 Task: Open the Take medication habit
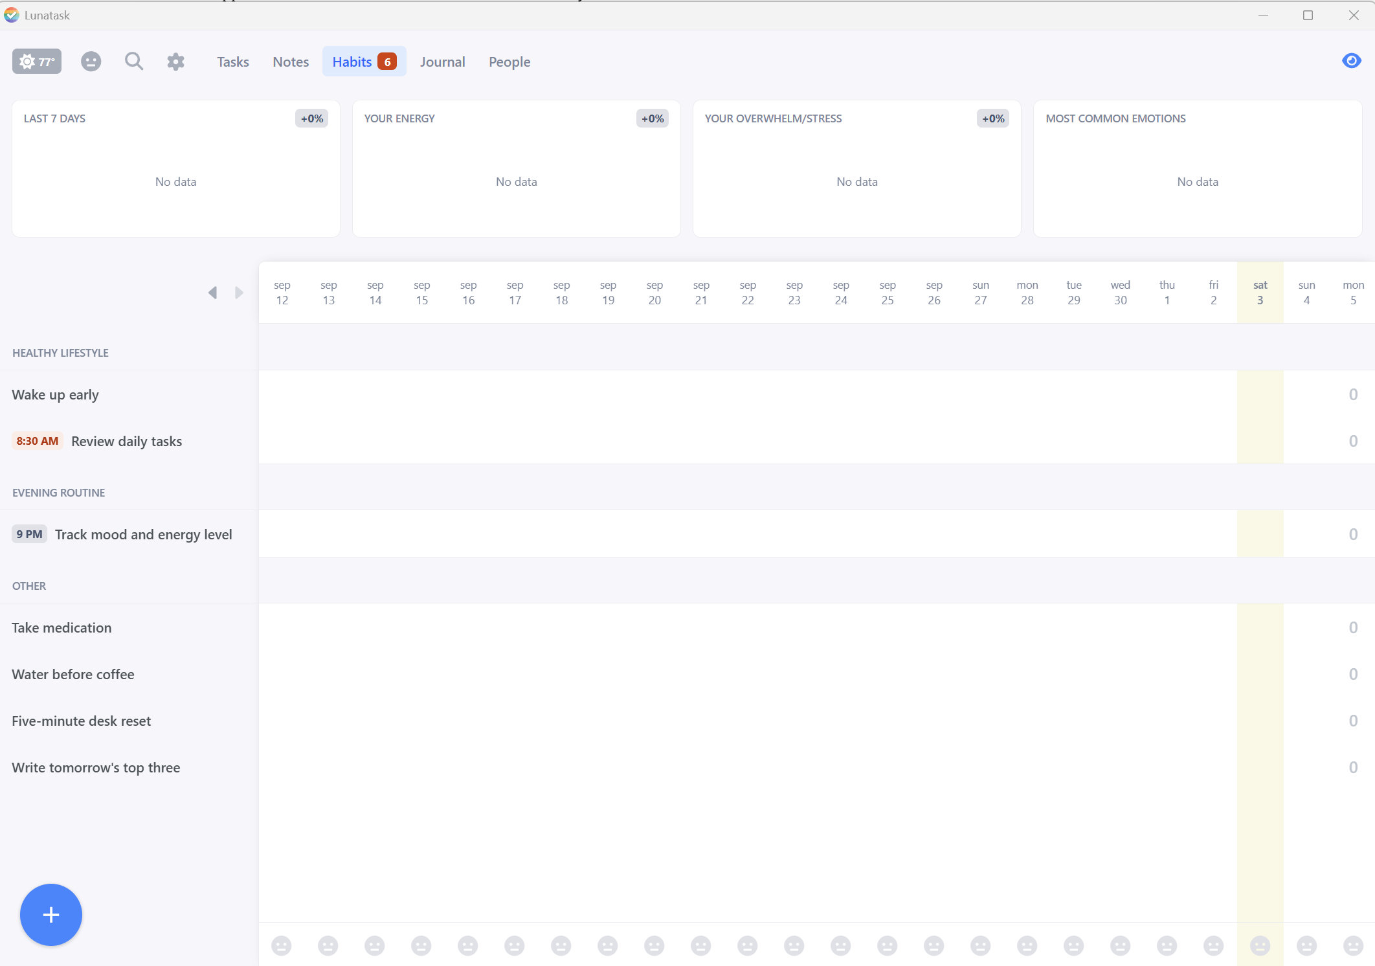(x=61, y=627)
